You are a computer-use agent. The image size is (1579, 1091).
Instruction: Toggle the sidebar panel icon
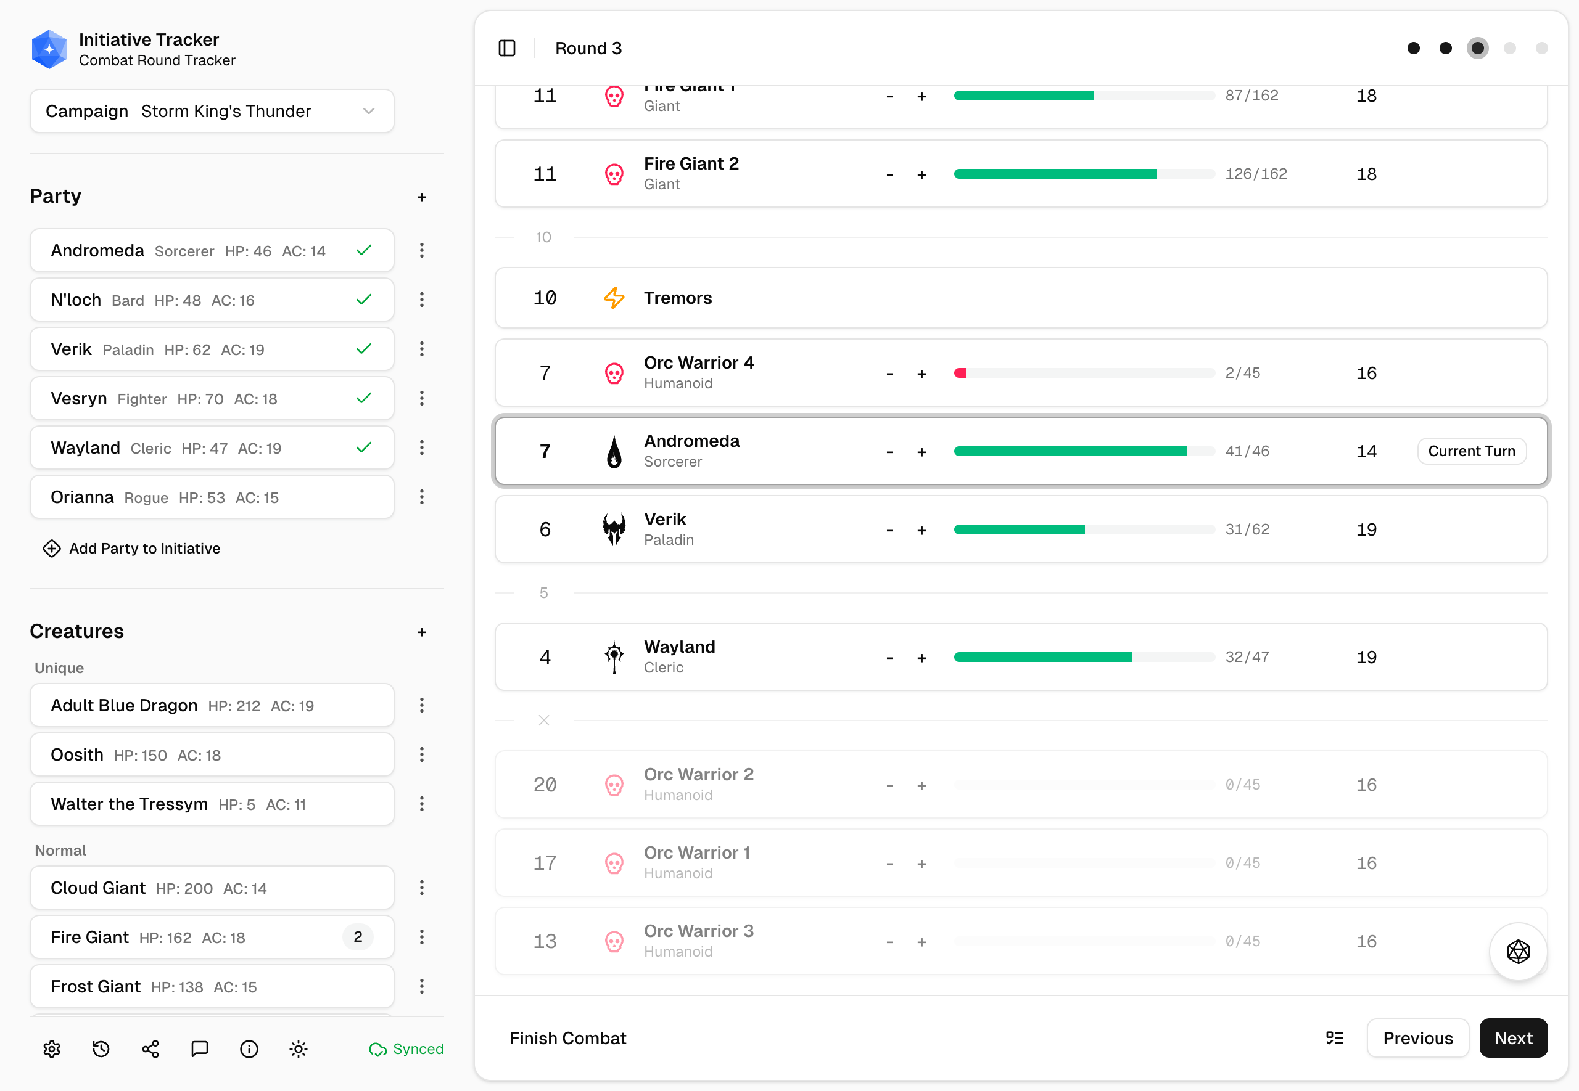click(x=507, y=49)
